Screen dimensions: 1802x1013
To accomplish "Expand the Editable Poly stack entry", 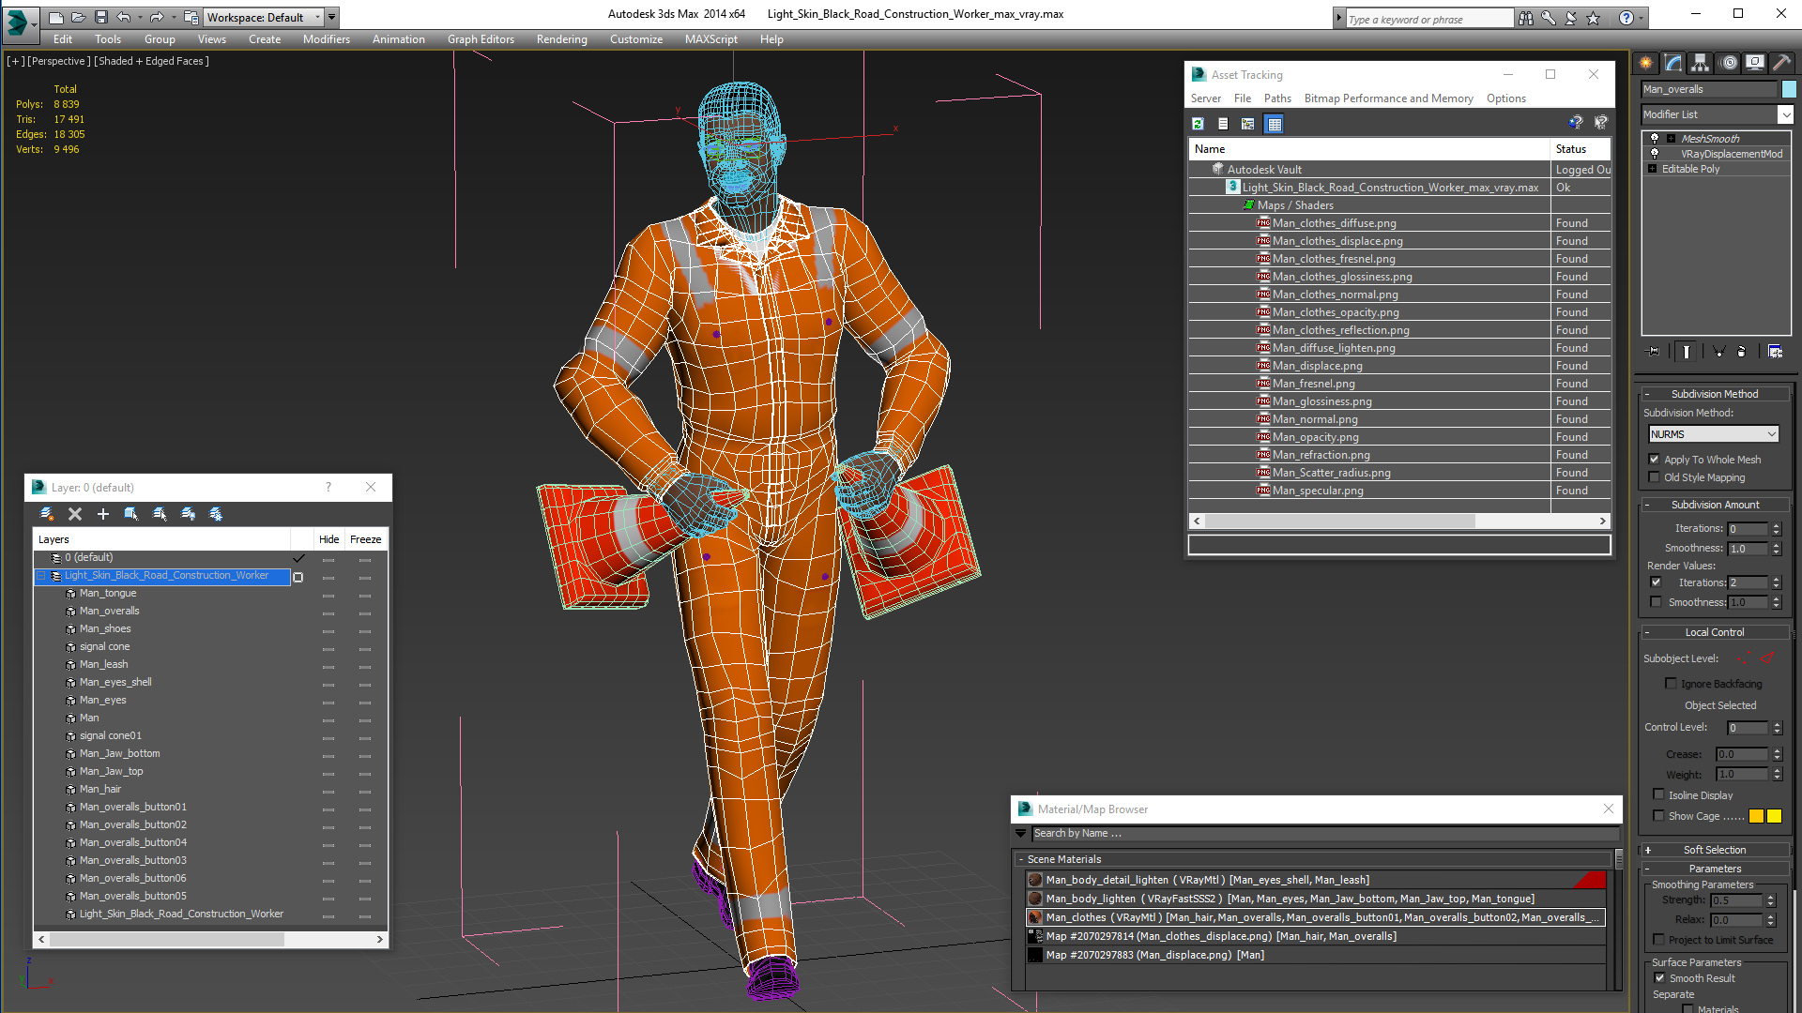I will point(1652,169).
